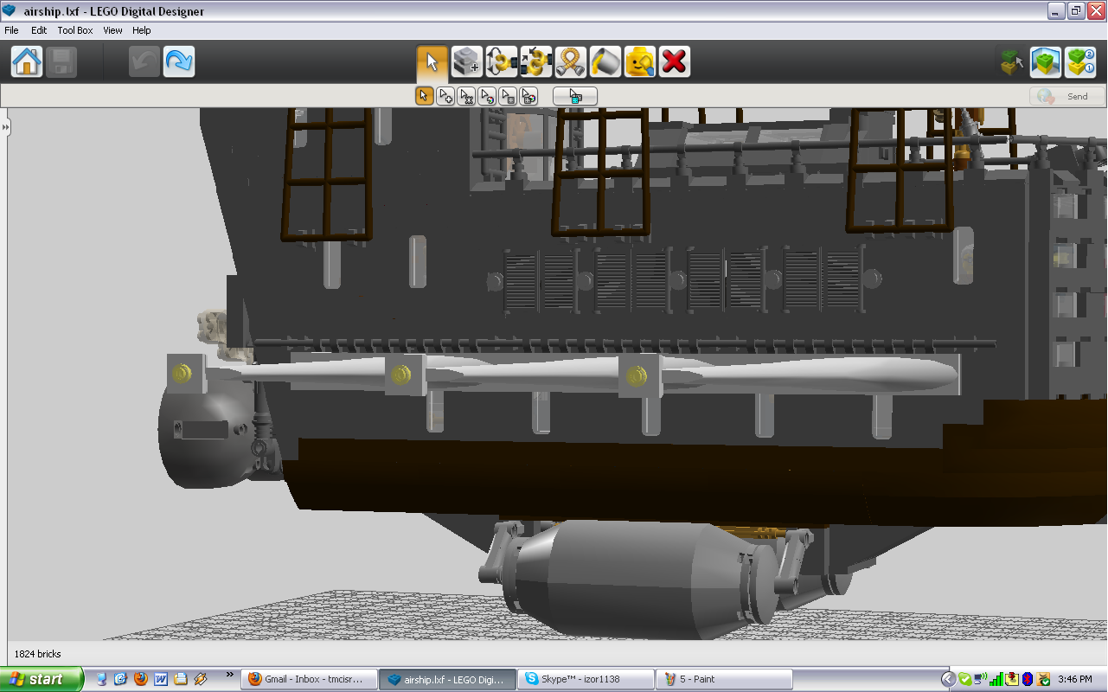Select the Paint bucket tool

tap(605, 62)
